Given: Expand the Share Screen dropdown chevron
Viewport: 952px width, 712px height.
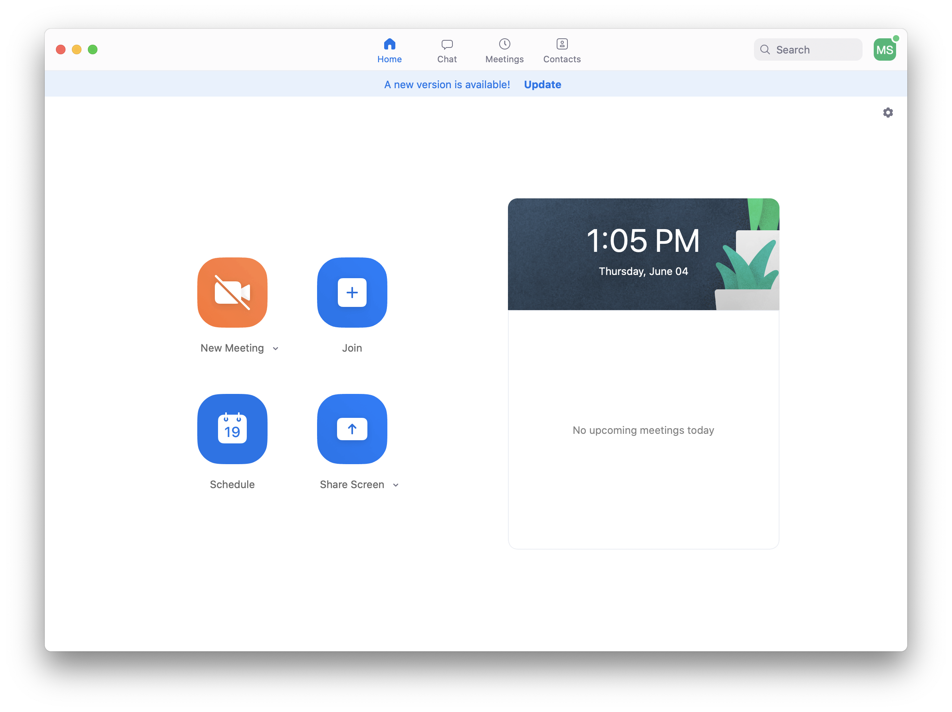Looking at the screenshot, I should 395,485.
